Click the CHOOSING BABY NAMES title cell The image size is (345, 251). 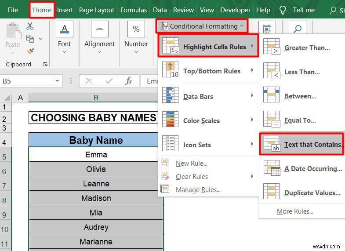[x=94, y=118]
